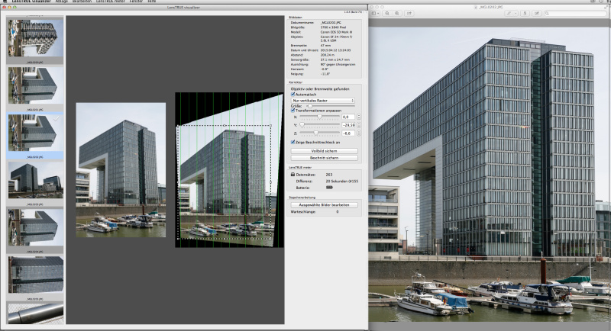Click Ausgewählte Bilder bearbeiten button
The height and width of the screenshot is (331, 611).
324,204
